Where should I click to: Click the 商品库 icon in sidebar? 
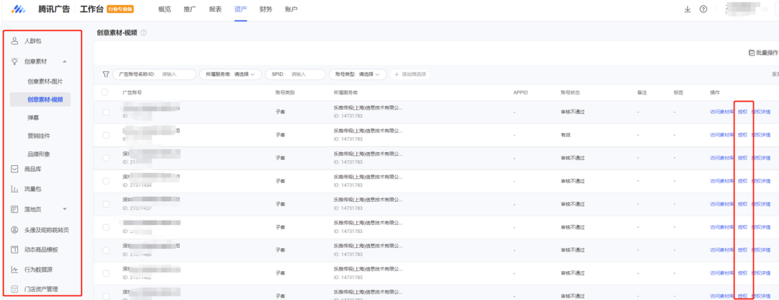pyautogui.click(x=14, y=169)
